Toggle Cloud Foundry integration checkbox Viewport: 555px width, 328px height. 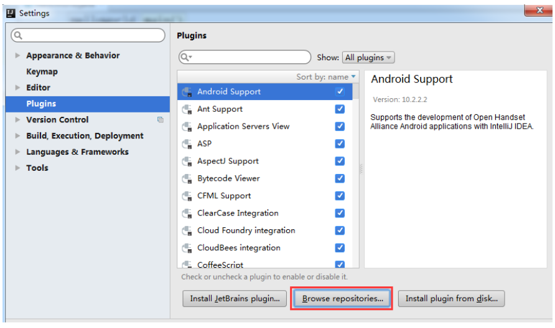pos(340,230)
